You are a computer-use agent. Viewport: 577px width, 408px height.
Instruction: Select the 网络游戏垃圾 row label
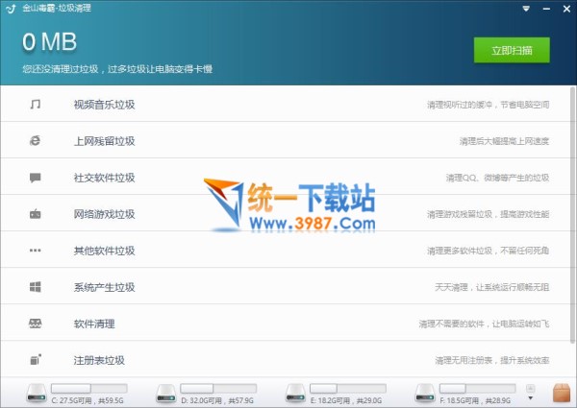pyautogui.click(x=104, y=214)
